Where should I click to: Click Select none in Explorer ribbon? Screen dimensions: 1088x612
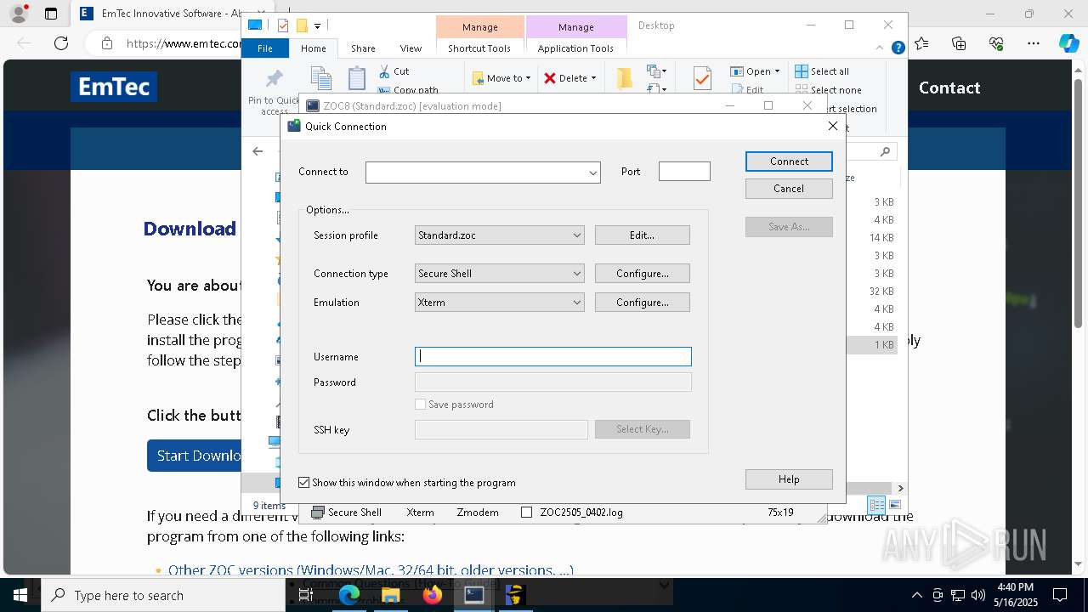click(x=828, y=90)
